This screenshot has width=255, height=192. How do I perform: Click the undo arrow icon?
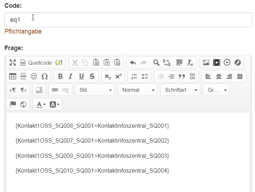[133, 62]
